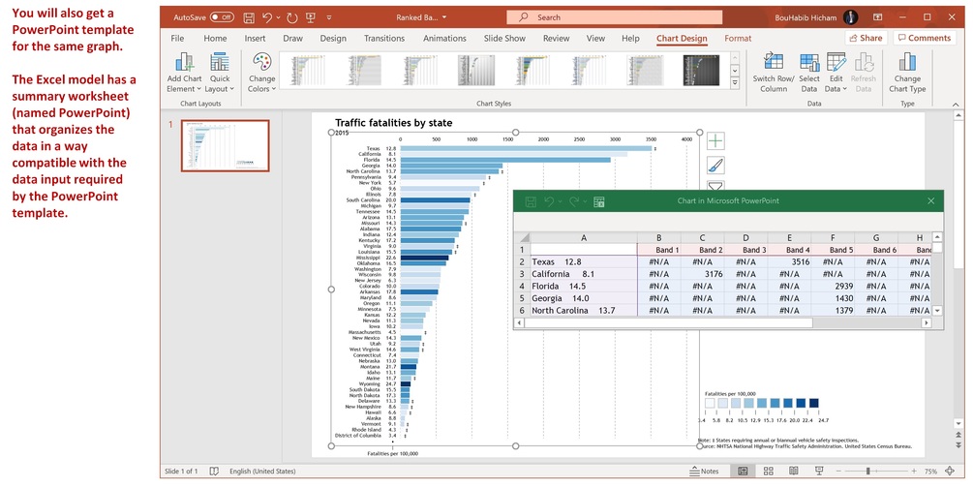
Task: Click the Share button
Action: coord(867,38)
